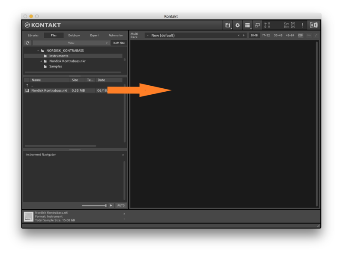Select rack page 01-16
Image resolution: width=343 pixels, height=255 pixels.
pyautogui.click(x=254, y=36)
